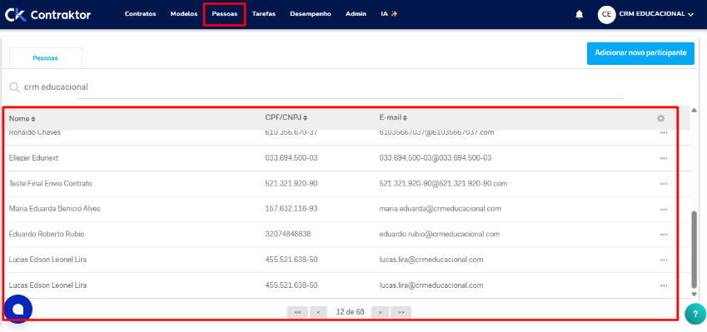This screenshot has width=707, height=332.
Task: Open the chat bubble widget
Action: (18, 309)
